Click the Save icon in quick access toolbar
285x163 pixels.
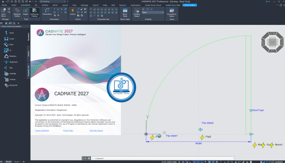[x=15, y=2]
